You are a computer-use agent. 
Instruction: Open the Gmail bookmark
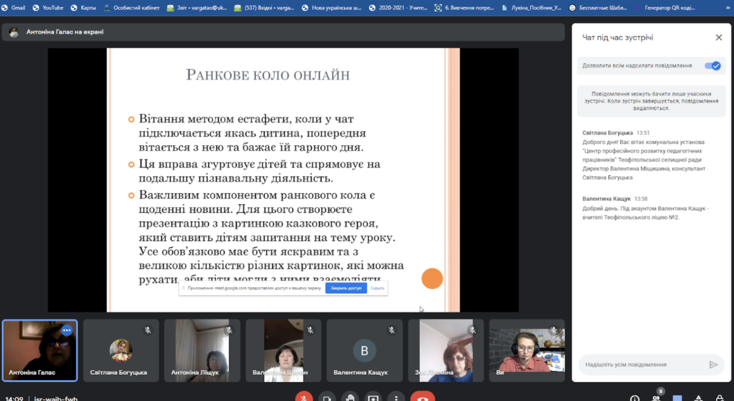point(14,8)
